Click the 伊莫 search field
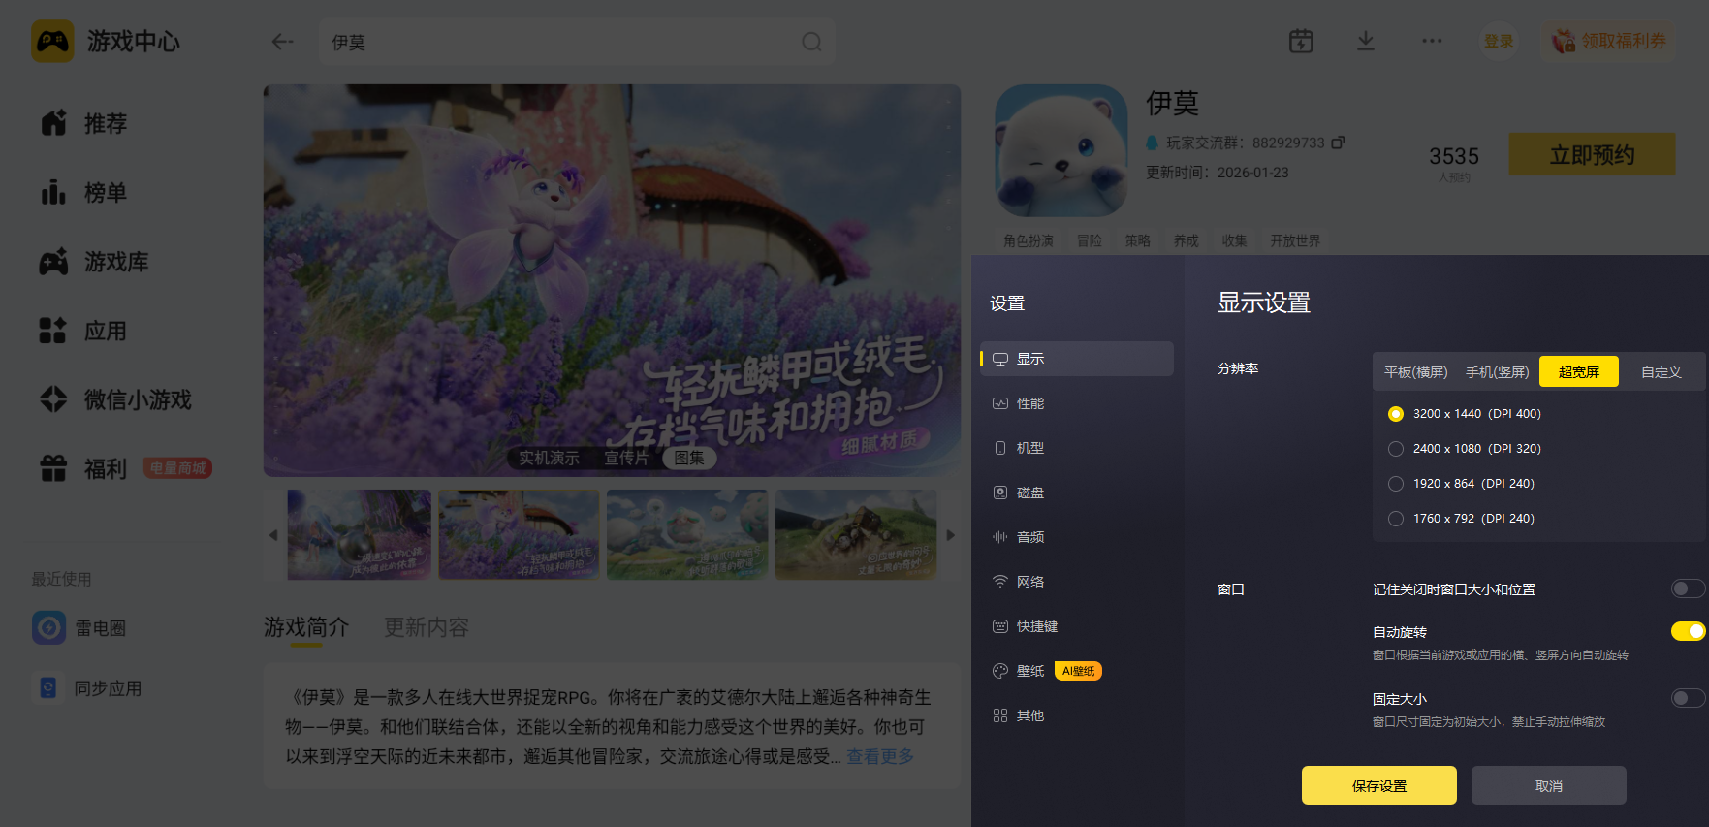The image size is (1709, 827). tap(577, 42)
